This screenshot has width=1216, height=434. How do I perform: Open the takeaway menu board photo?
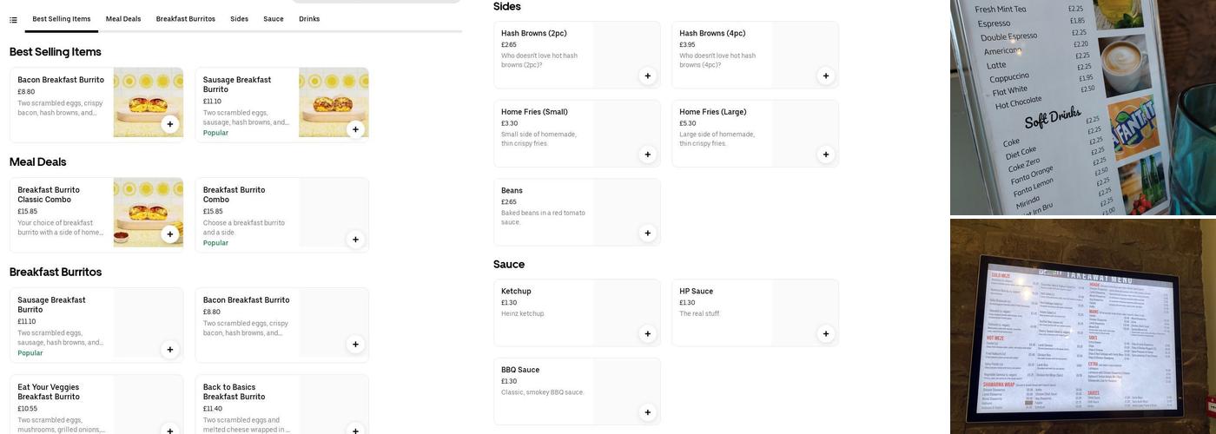pyautogui.click(x=1082, y=326)
